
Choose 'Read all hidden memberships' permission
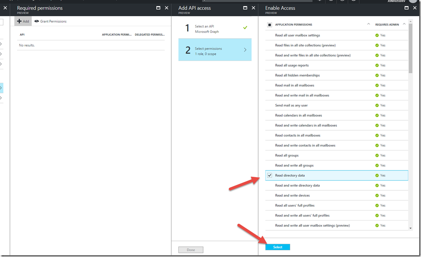(297, 75)
